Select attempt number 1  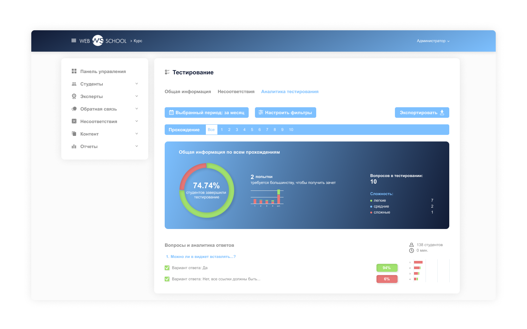click(222, 130)
